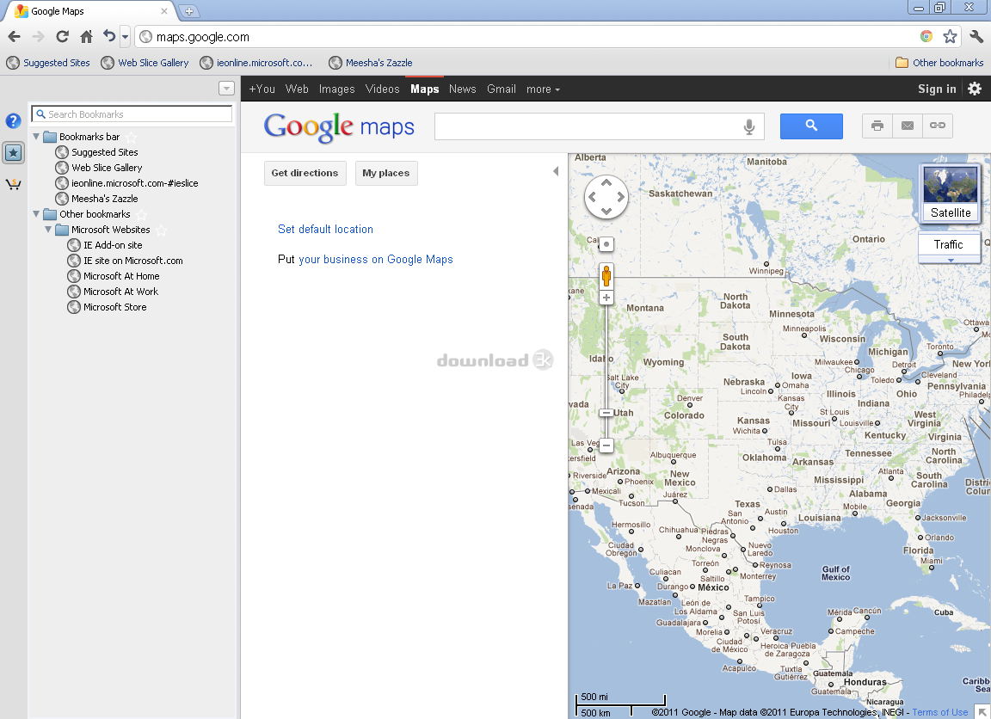Switch to Videos in Google top bar
The image size is (991, 719).
point(382,89)
